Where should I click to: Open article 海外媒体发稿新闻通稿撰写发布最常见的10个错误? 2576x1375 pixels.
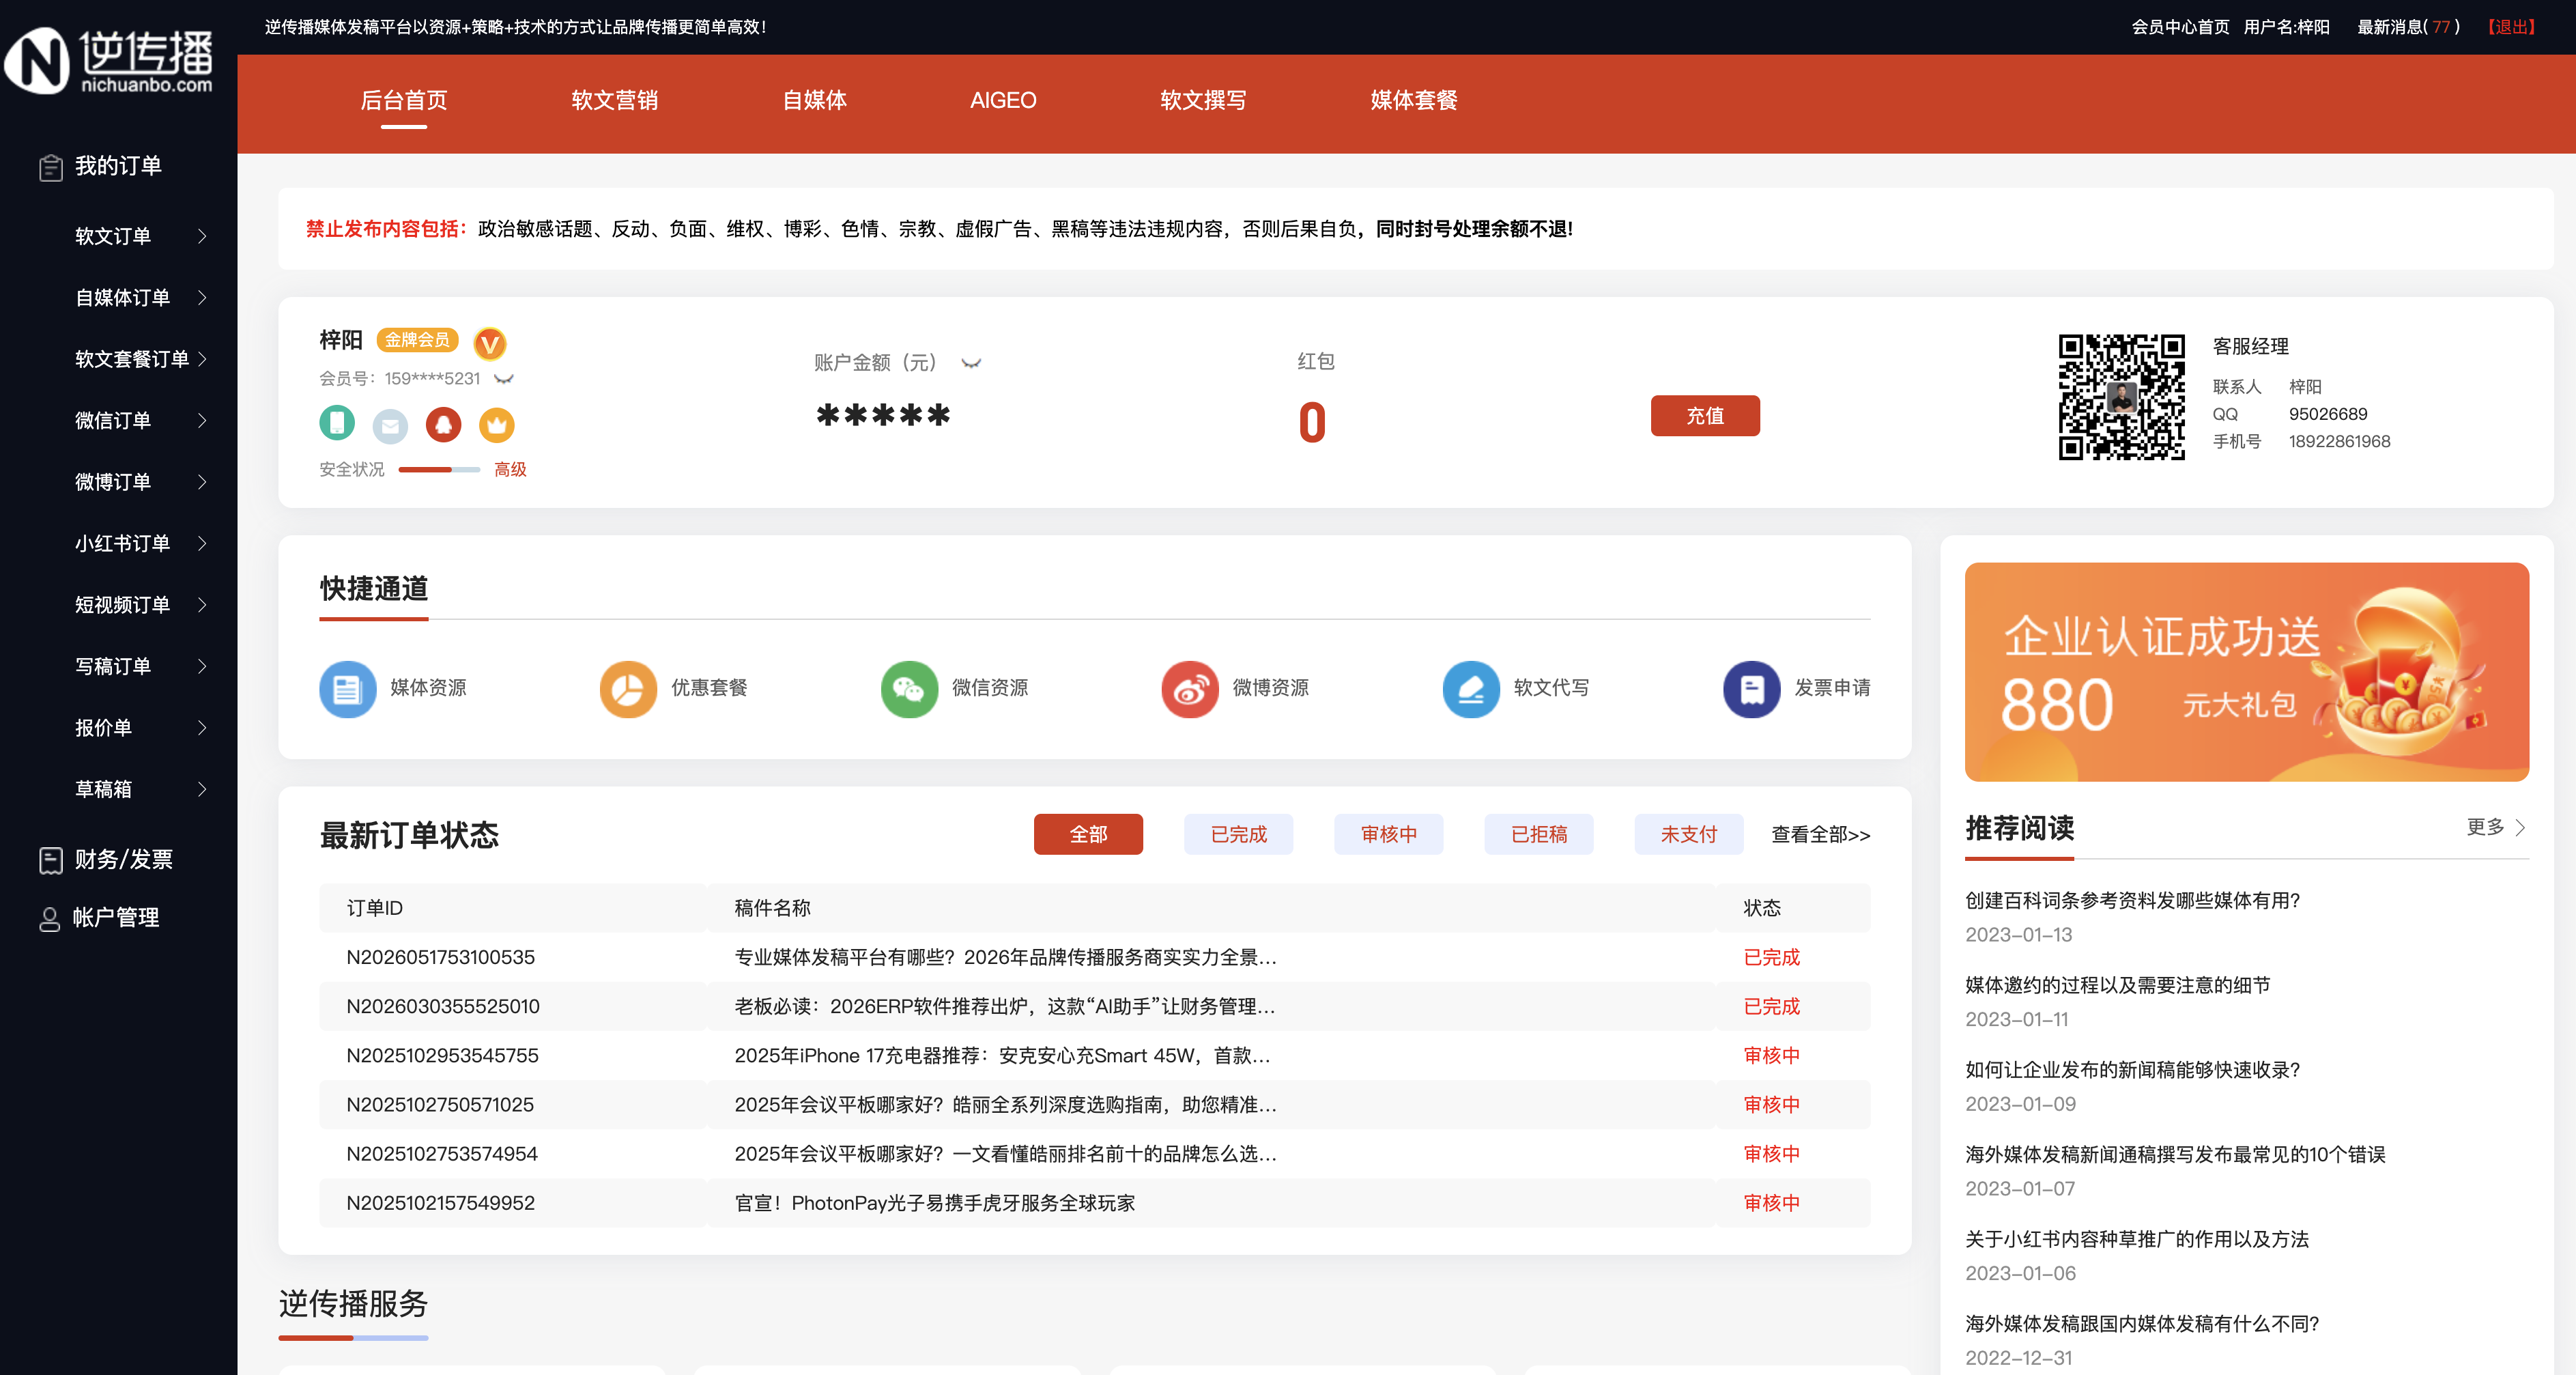click(x=2175, y=1154)
